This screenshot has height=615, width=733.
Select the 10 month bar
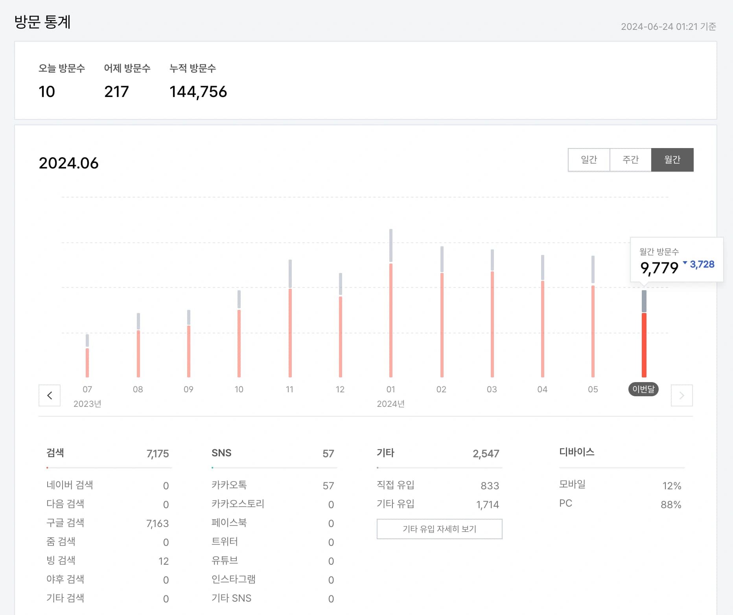[239, 333]
